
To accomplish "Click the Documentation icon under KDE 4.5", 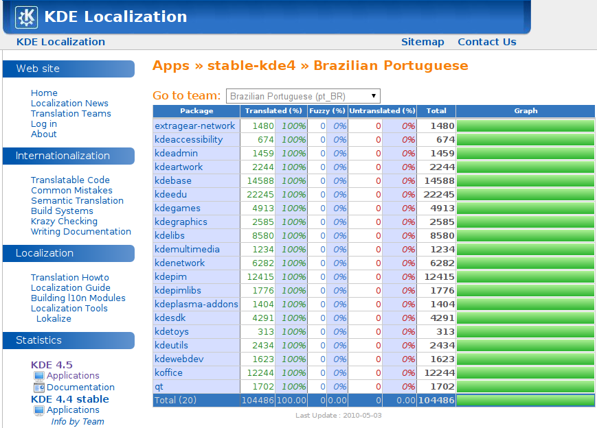I will tap(39, 388).
